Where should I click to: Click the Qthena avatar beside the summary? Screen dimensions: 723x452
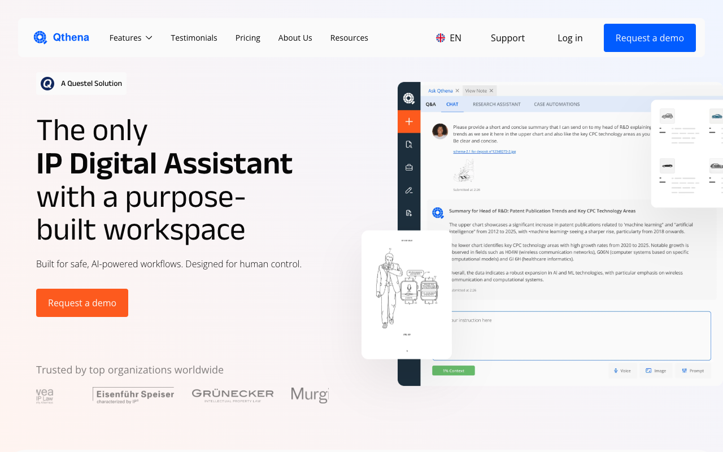[x=438, y=213]
